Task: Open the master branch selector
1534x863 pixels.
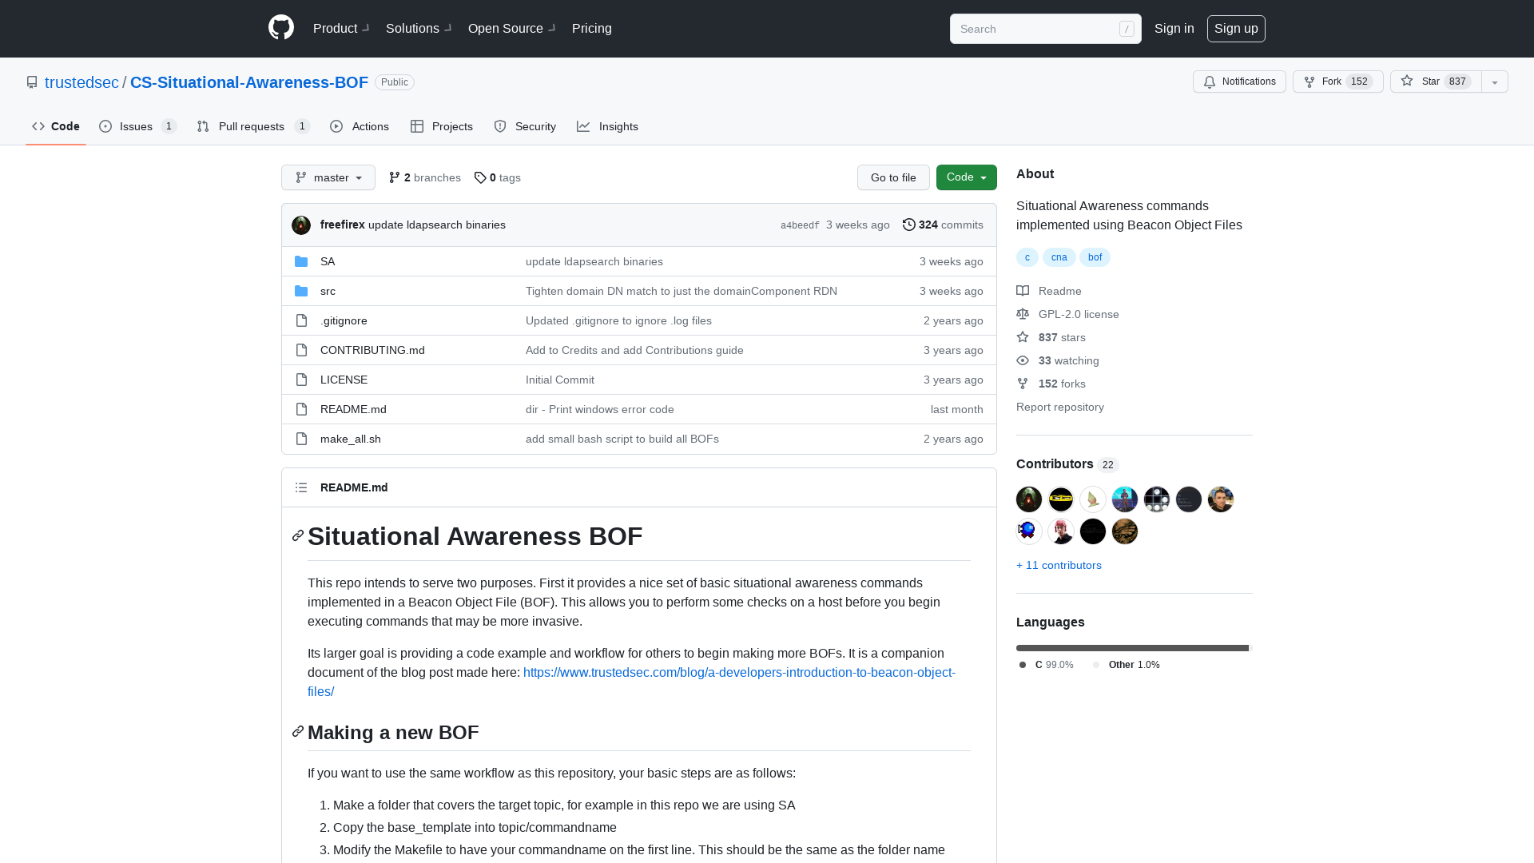Action: 328,177
